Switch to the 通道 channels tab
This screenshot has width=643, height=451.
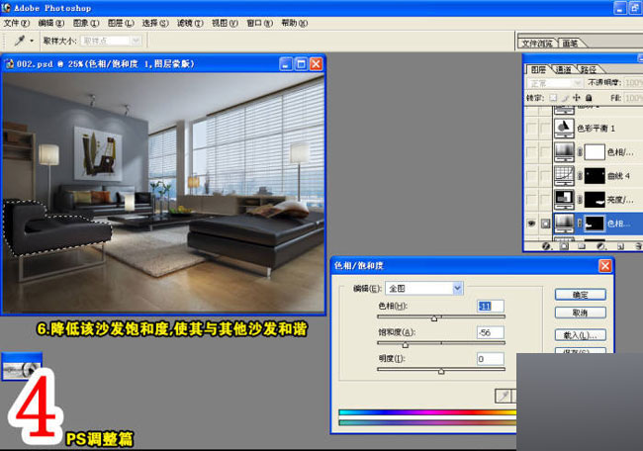(564, 69)
